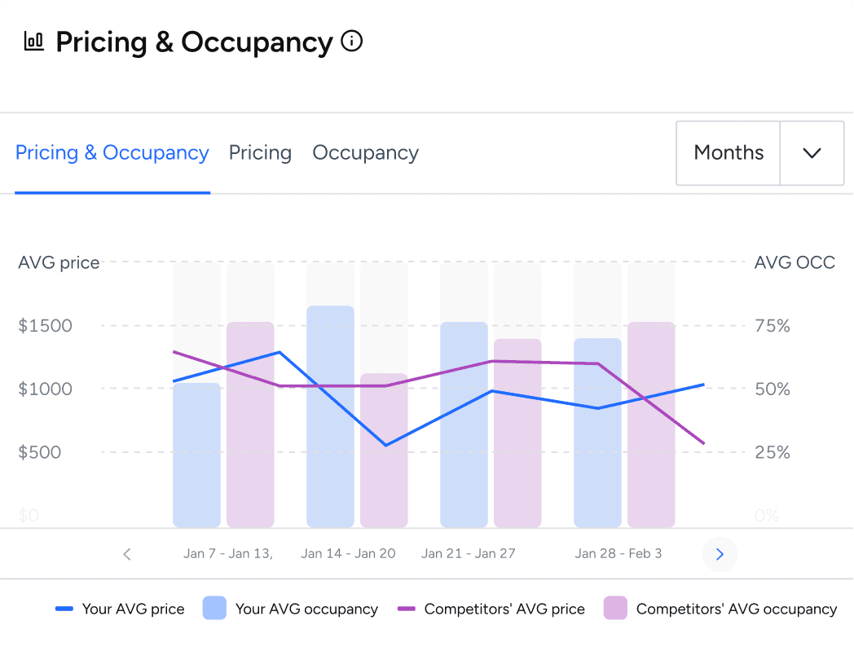This screenshot has height=651, width=854.
Task: Click the purple occupancy color swatch
Action: tap(615, 609)
